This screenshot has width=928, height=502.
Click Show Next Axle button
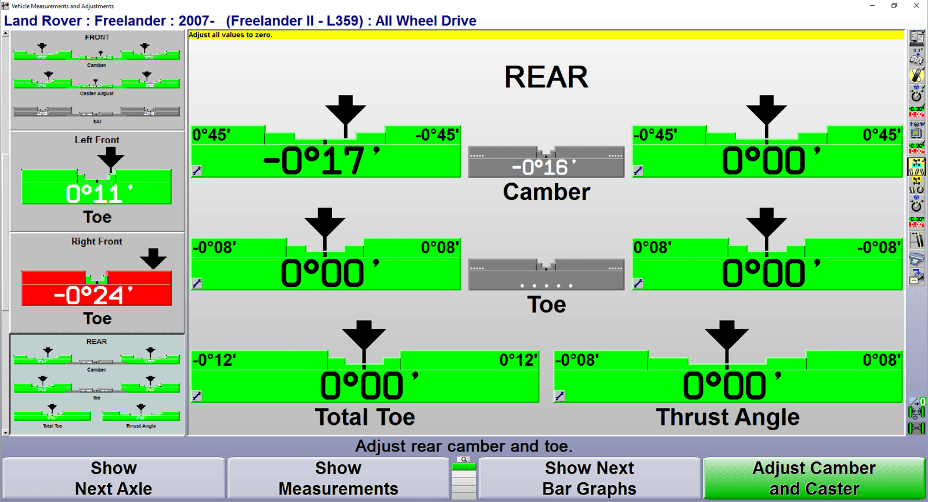(114, 478)
